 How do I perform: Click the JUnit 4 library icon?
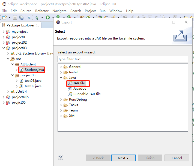click(x=13, y=92)
